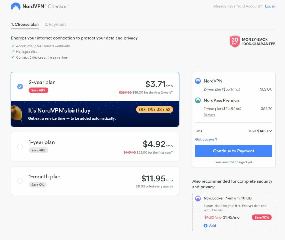
Task: Click the NordPass Premium green icon
Action: click(198, 100)
